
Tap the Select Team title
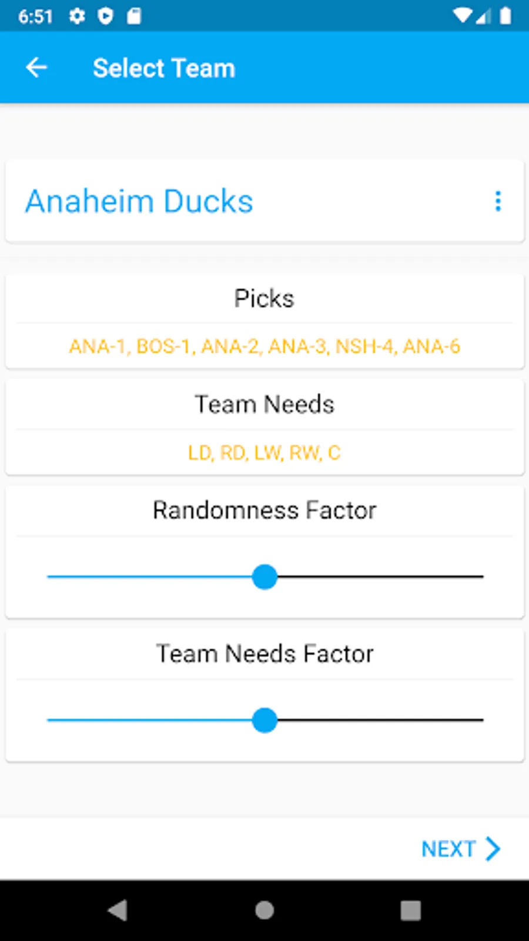pos(164,68)
